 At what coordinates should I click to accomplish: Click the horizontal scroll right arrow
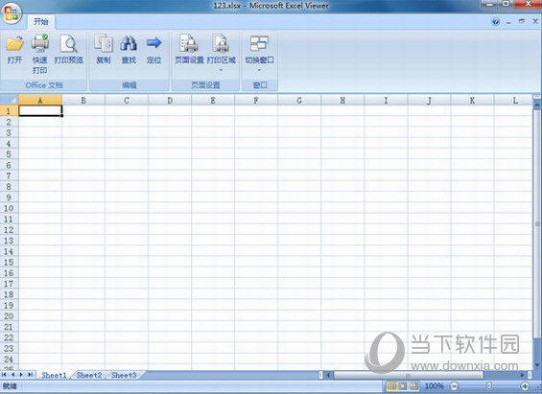[522, 375]
